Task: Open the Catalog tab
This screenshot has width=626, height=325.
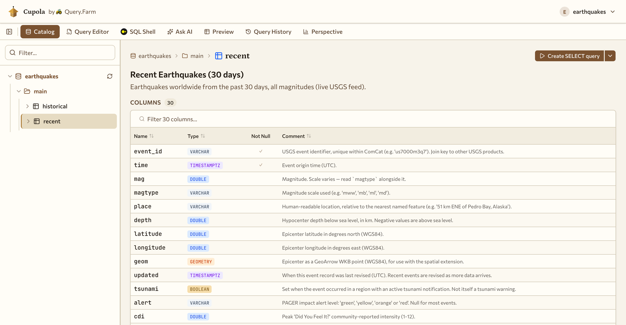Action: coord(40,32)
